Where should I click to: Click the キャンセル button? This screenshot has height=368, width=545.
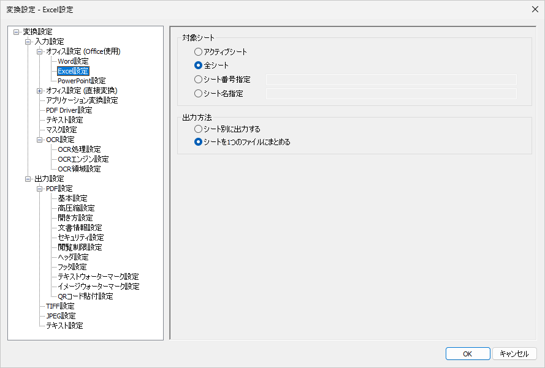click(x=514, y=354)
